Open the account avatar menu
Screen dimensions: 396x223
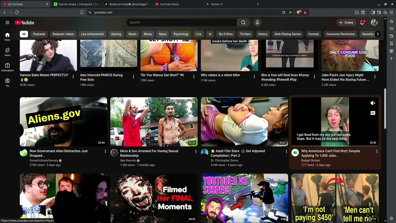tap(374, 23)
